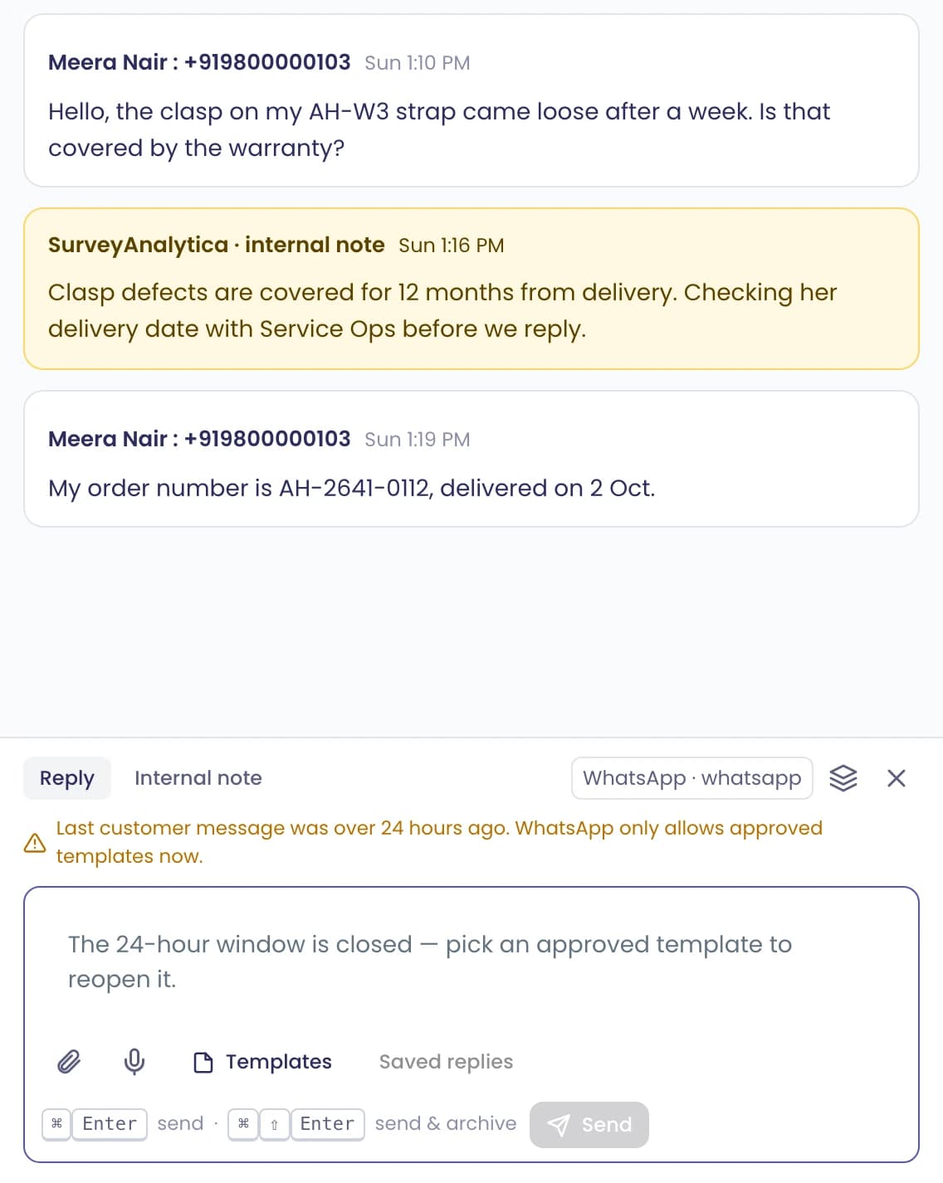
Task: Click the microphone voice message icon
Action: coord(134,1061)
